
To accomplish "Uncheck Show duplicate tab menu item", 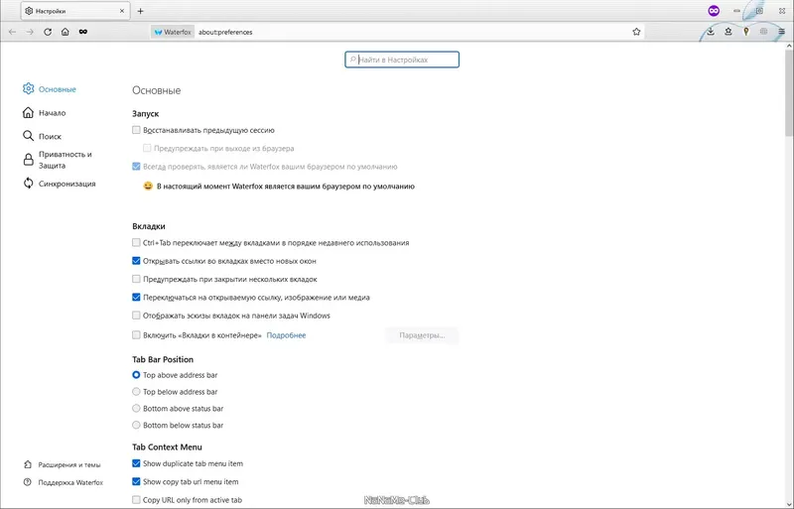I will 136,463.
